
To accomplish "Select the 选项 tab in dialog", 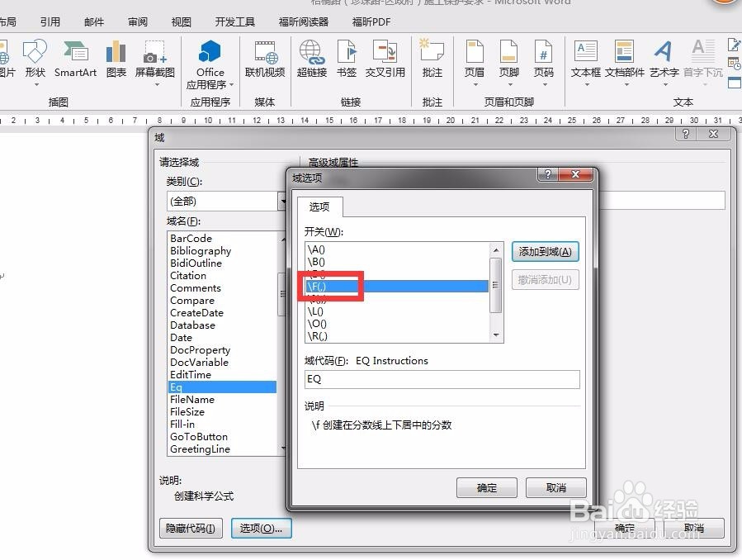I will [x=319, y=206].
